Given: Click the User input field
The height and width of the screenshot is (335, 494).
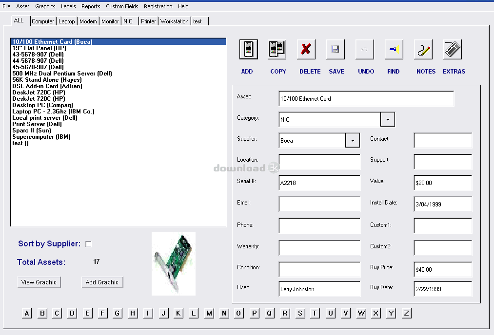Looking at the screenshot, I should click(x=319, y=289).
